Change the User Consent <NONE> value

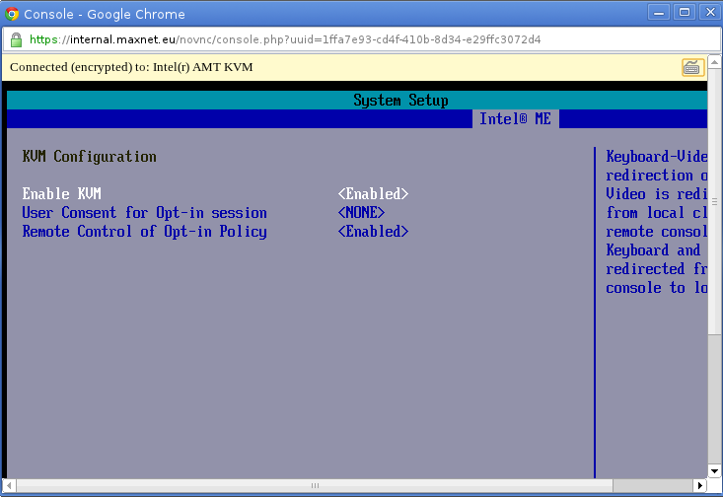point(361,213)
